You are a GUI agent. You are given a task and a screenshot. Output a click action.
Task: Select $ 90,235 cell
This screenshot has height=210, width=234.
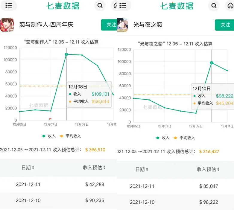tap(95, 200)
